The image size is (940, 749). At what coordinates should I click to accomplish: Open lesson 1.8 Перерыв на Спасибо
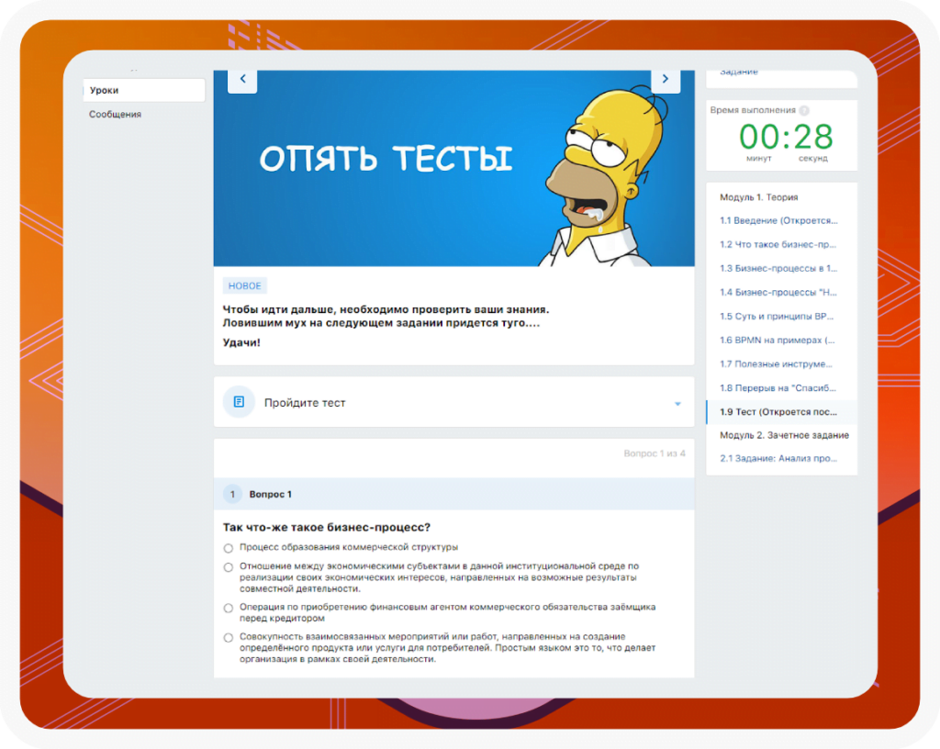(x=778, y=388)
